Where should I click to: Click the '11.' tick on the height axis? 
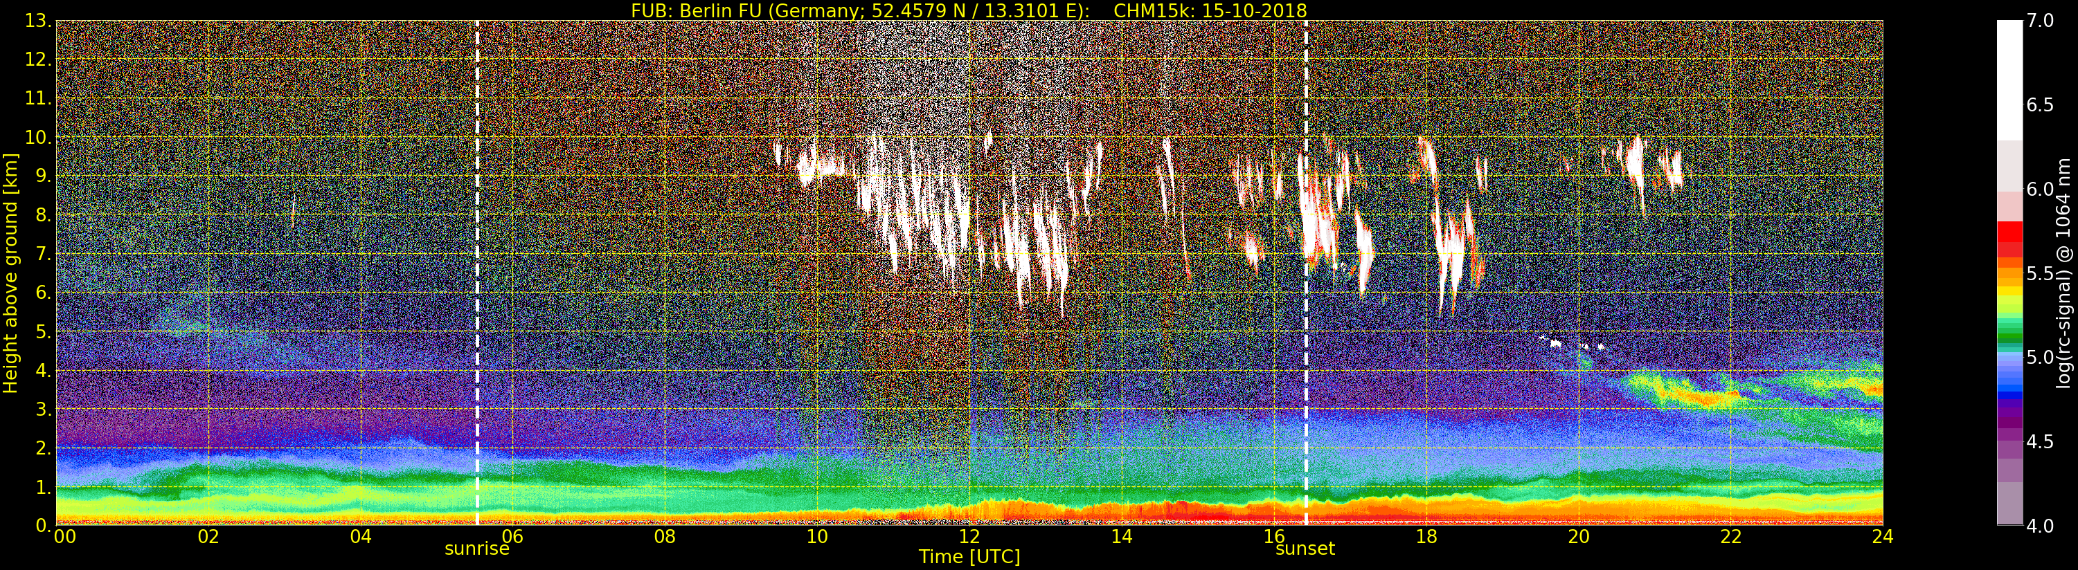(39, 98)
